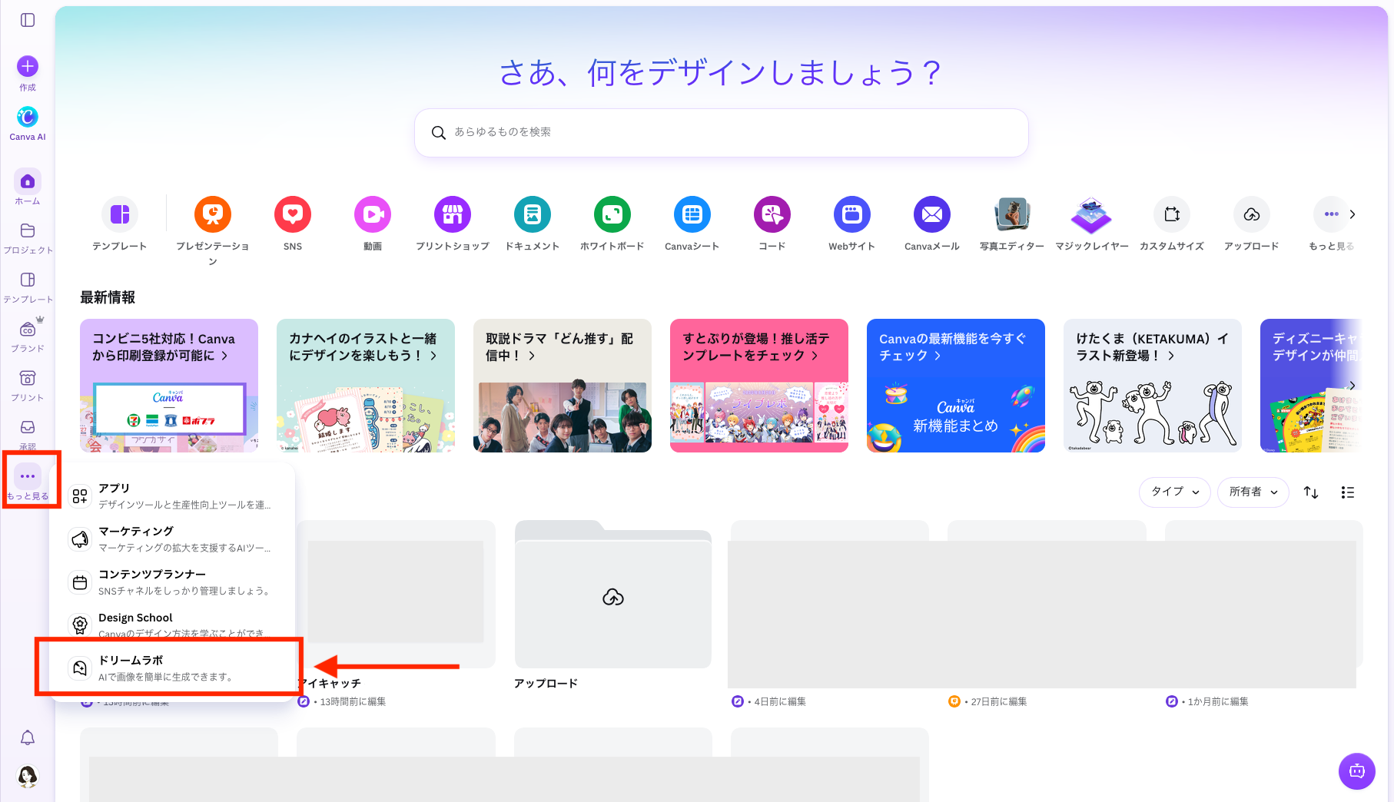The height and width of the screenshot is (802, 1394).
Task: Open the sort order control
Action: 1311,492
